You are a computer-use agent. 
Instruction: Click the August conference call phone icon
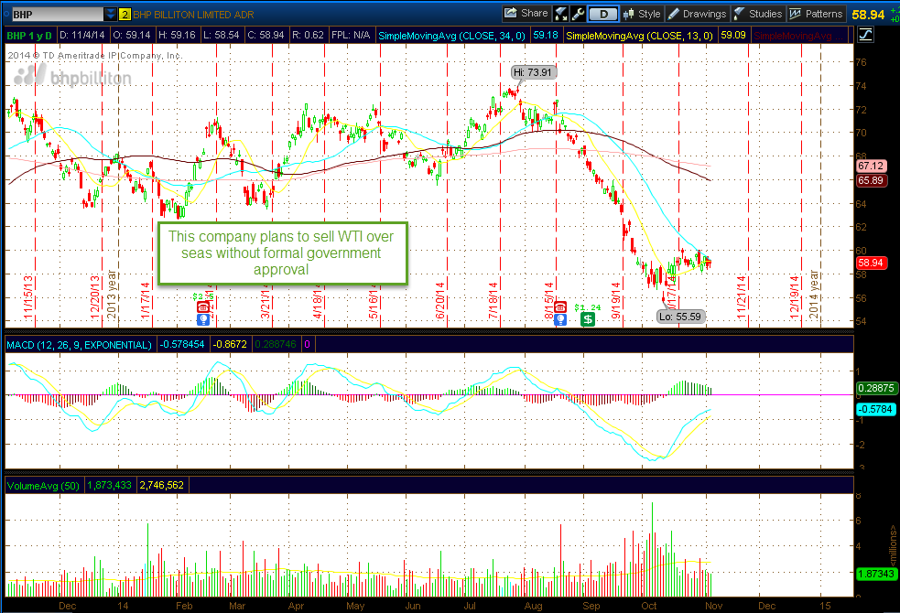click(560, 308)
